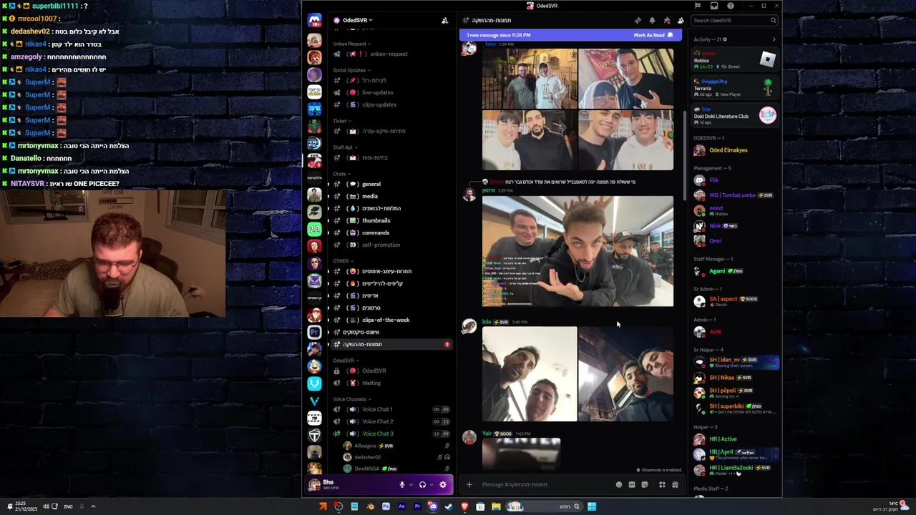Click the invite people icon beside OdedSVR

(x=444, y=21)
